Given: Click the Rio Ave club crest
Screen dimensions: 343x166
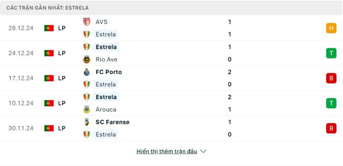Looking at the screenshot, I should (87, 59).
